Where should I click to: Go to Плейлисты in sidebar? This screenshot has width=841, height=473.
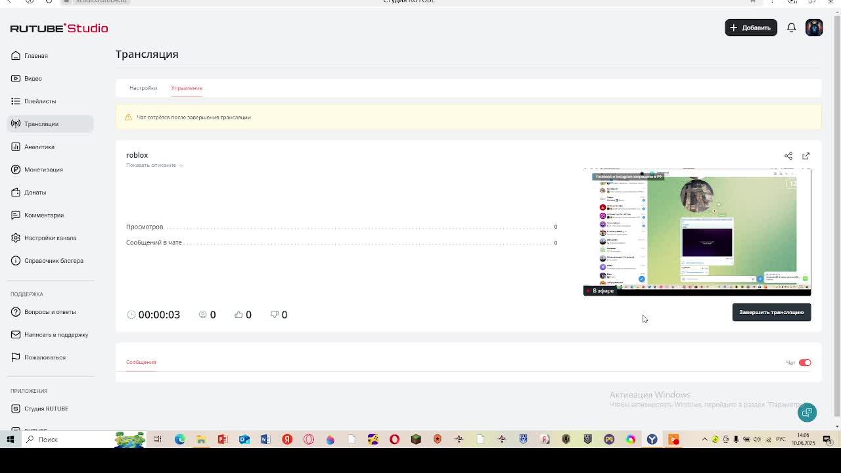point(40,101)
